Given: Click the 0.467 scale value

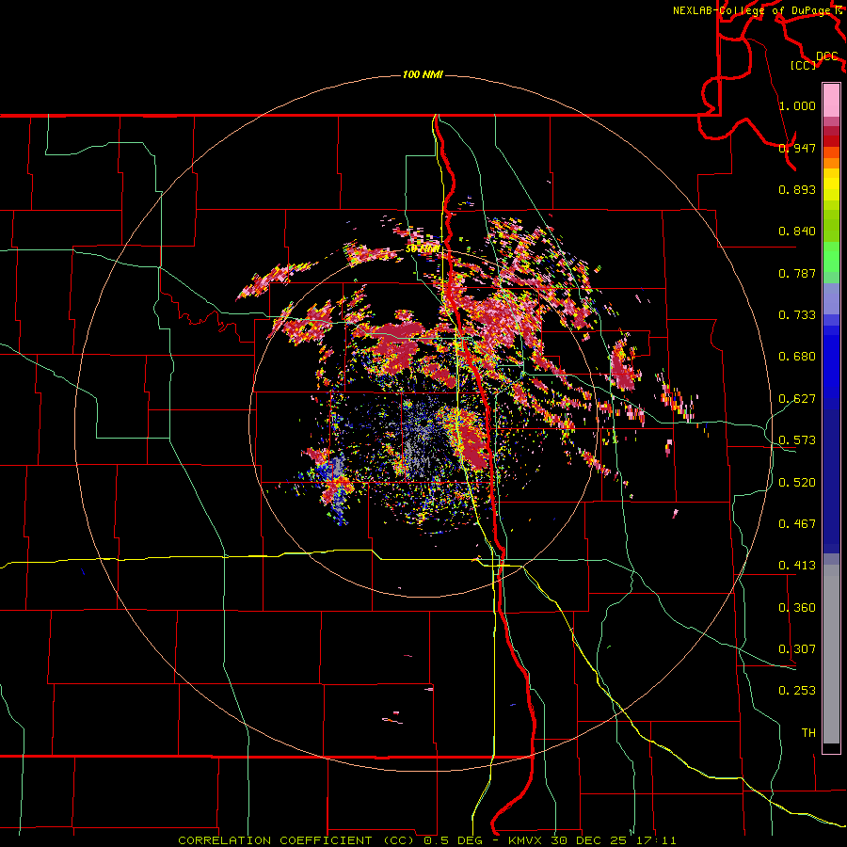Looking at the screenshot, I should tap(797, 524).
